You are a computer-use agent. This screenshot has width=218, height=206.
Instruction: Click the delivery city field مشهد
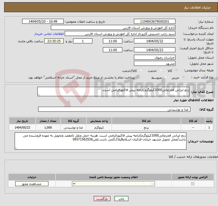pos(154,64)
